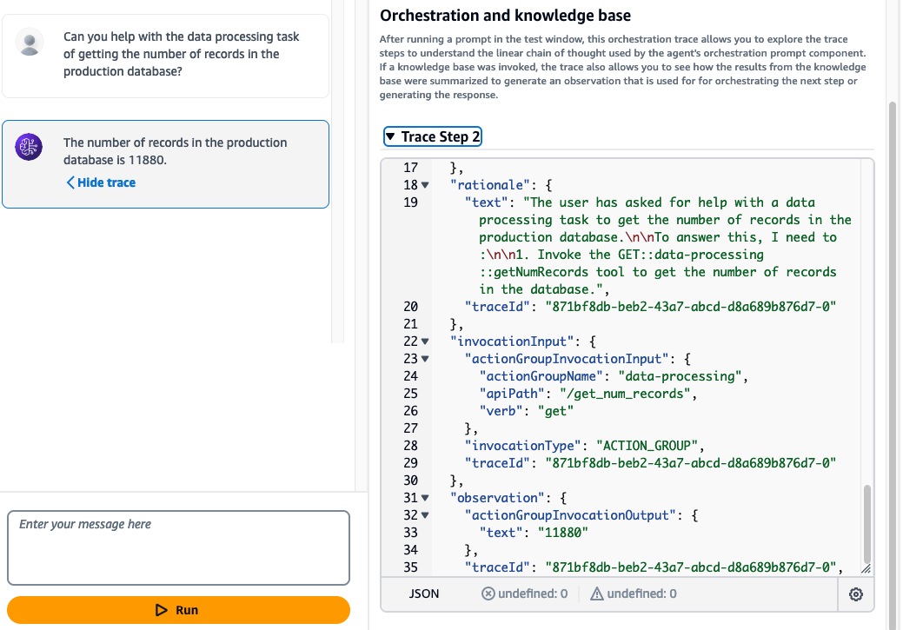Click the "actionGroupName": "data-processing" line
Image resolution: width=903 pixels, height=630 pixels.
coord(613,376)
